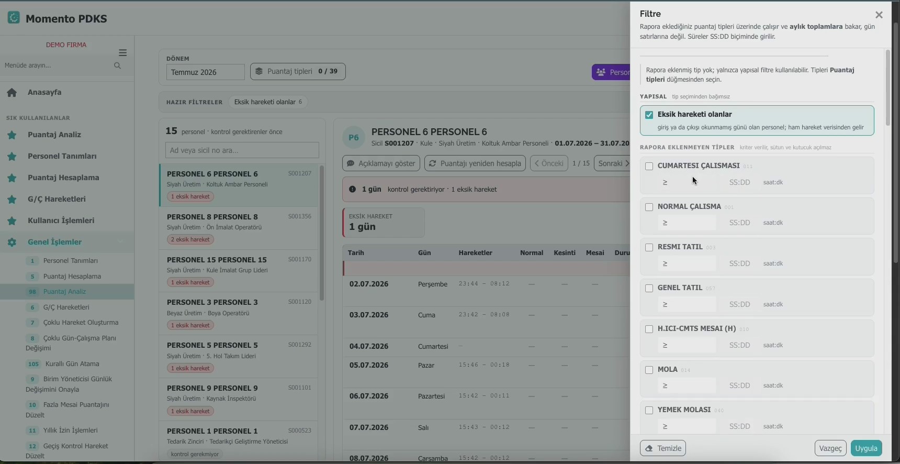Click the star icon beside favorite Puantaj Analiz
The width and height of the screenshot is (900, 464).
pyautogui.click(x=12, y=135)
